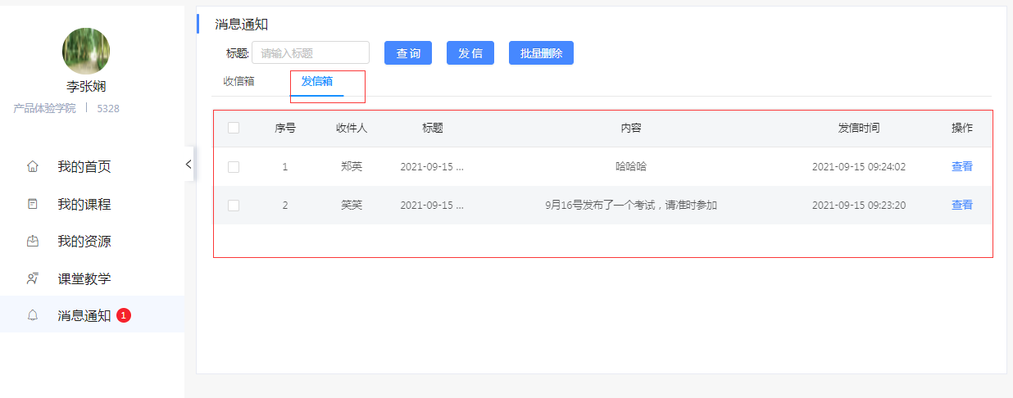Click the course icon beside 我的课程

click(x=33, y=204)
